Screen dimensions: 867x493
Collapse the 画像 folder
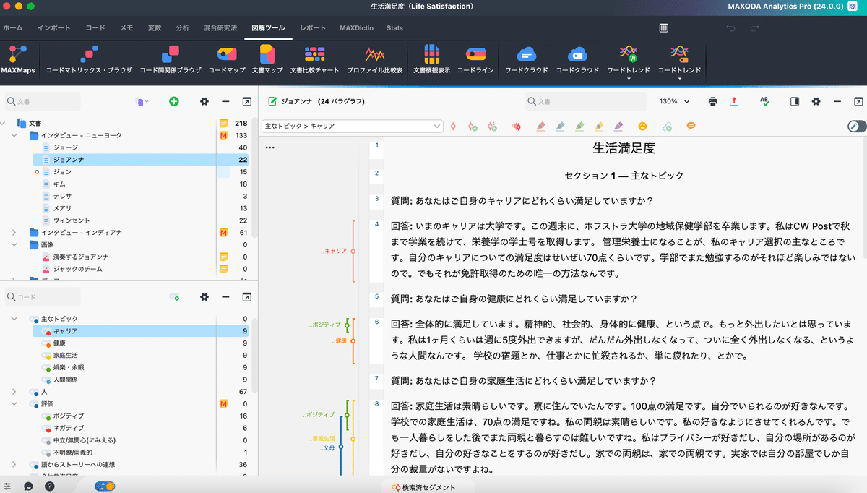point(14,245)
